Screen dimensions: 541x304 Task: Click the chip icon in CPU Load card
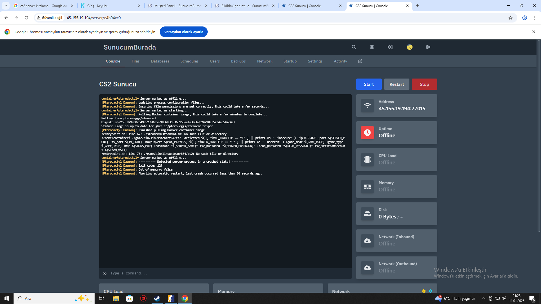point(367,160)
